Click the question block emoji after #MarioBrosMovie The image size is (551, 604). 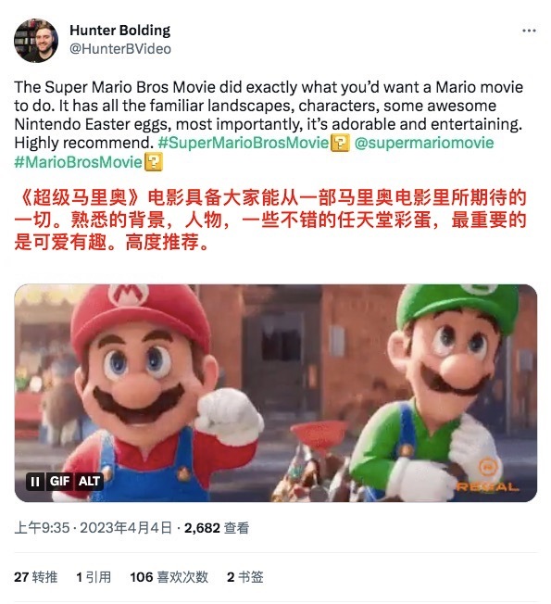click(x=154, y=162)
